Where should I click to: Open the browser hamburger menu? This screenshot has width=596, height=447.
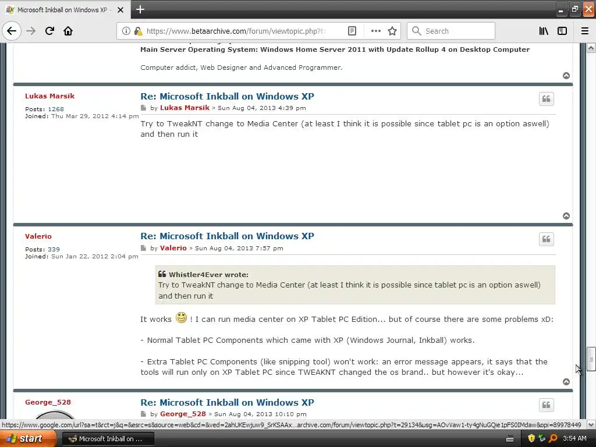[x=585, y=31]
